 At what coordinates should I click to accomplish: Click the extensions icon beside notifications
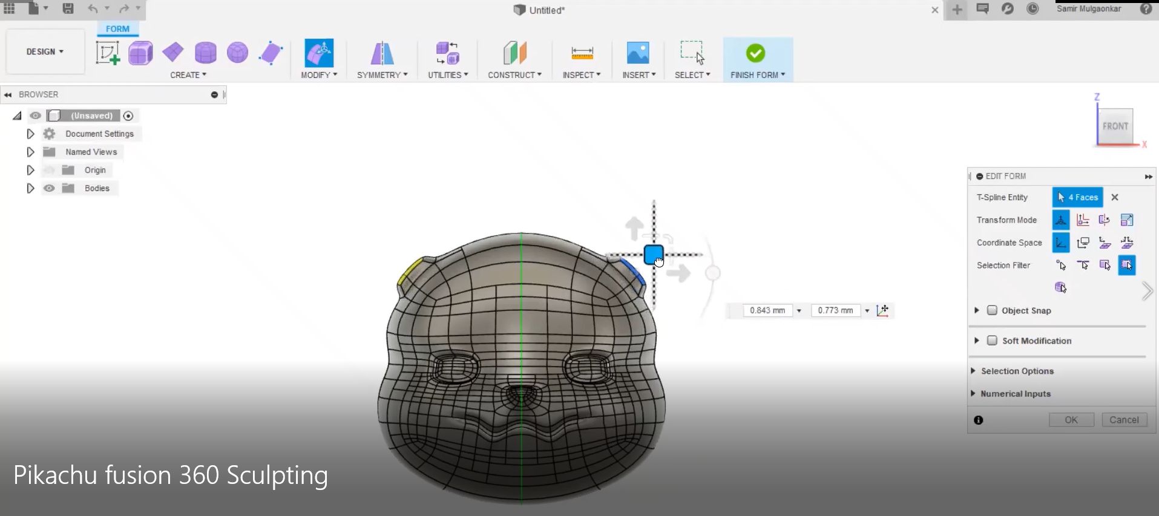pos(1008,8)
